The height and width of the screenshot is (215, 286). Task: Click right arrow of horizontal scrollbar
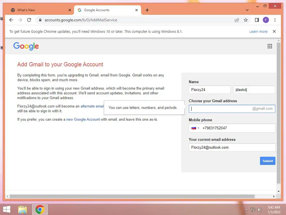274,196
